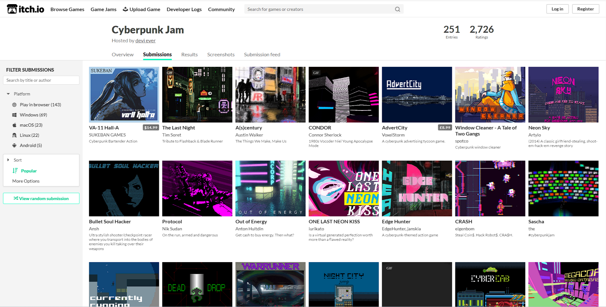This screenshot has width=606, height=307.
Task: Filter by Windows (69)
Action: 33,115
